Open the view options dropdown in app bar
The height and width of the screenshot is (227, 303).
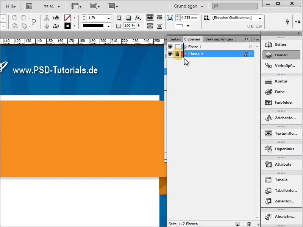click(x=77, y=6)
